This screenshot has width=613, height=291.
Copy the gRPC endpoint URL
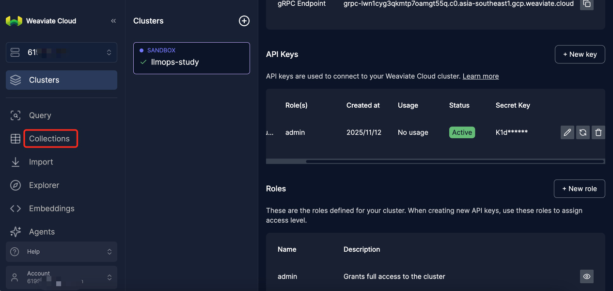tap(587, 4)
